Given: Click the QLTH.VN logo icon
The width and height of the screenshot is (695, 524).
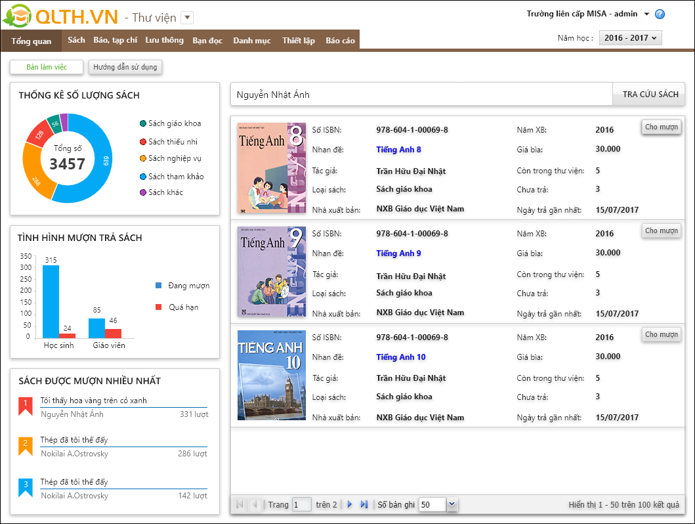Looking at the screenshot, I should pyautogui.click(x=18, y=17).
